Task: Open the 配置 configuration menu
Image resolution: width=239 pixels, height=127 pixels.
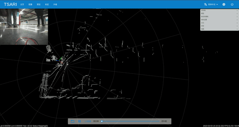Action: pyautogui.click(x=30, y=4)
